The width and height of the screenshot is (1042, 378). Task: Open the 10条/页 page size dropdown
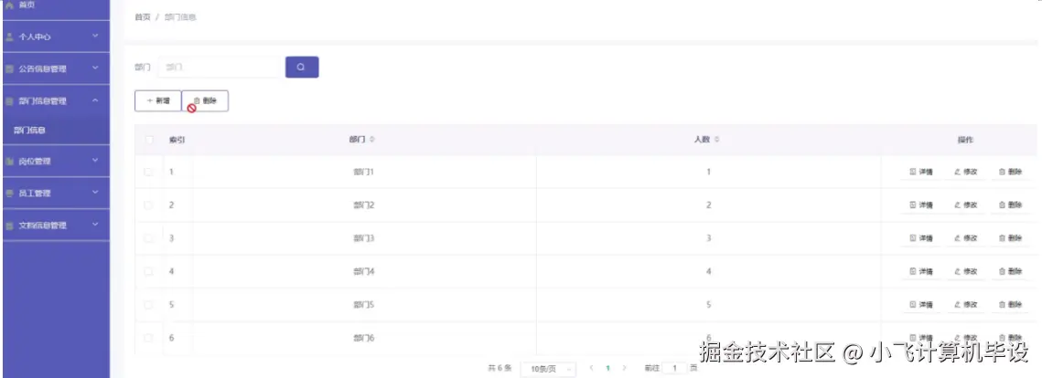coord(548,368)
